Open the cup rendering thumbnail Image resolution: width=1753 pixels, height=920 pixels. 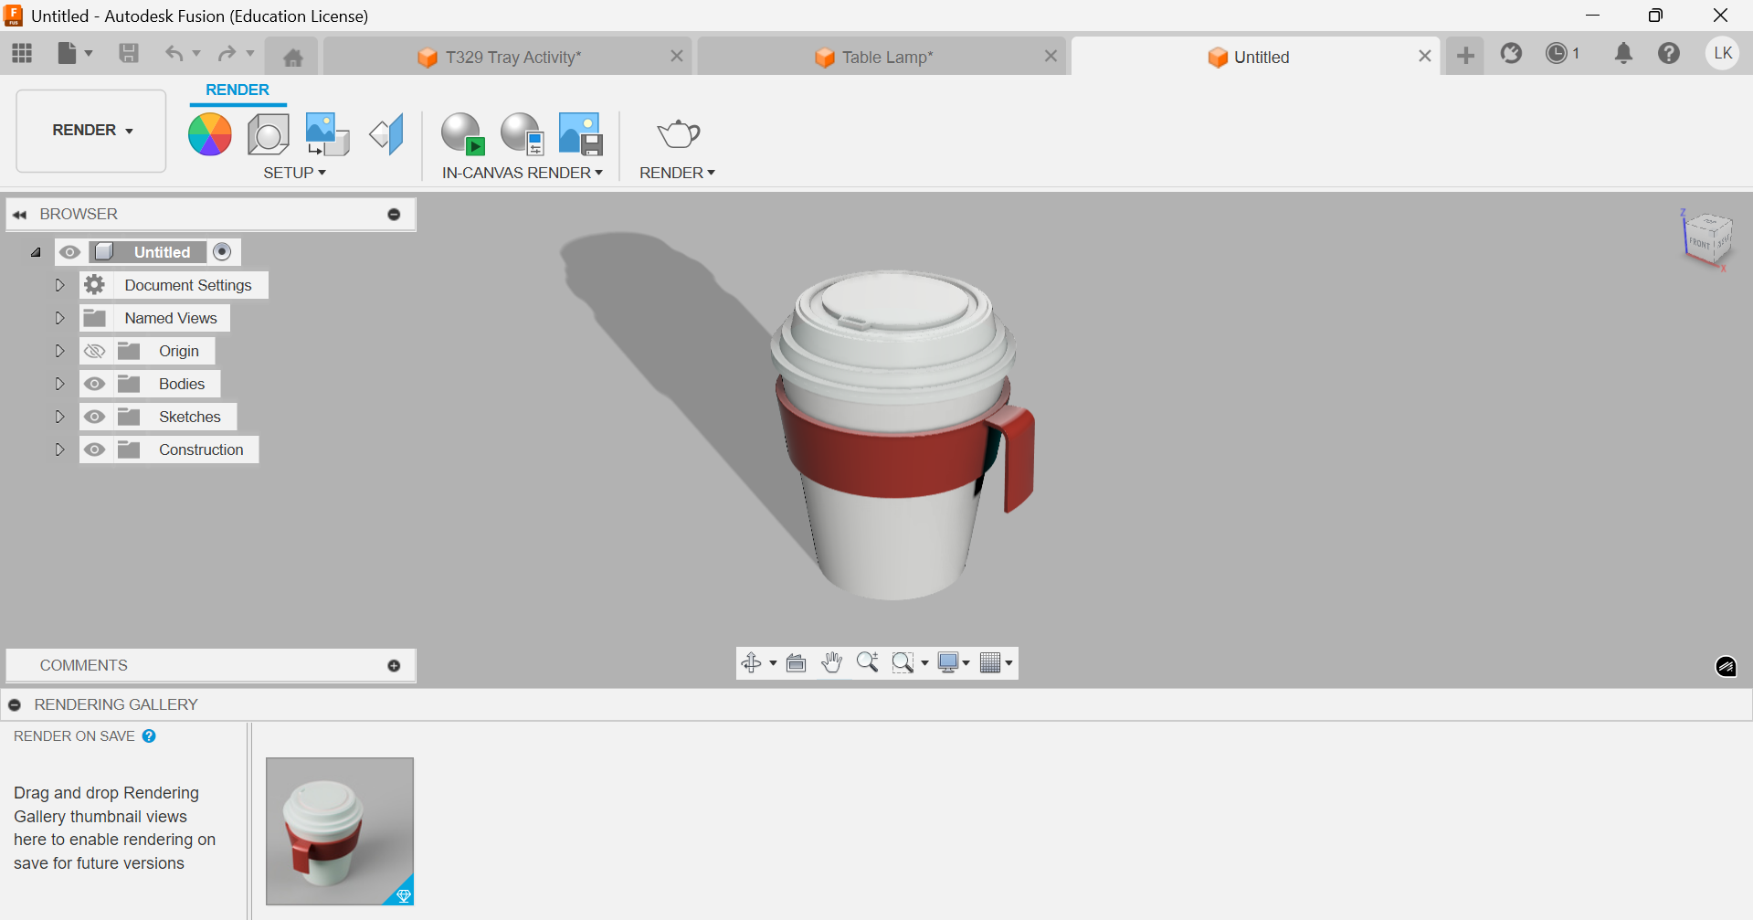pos(339,830)
